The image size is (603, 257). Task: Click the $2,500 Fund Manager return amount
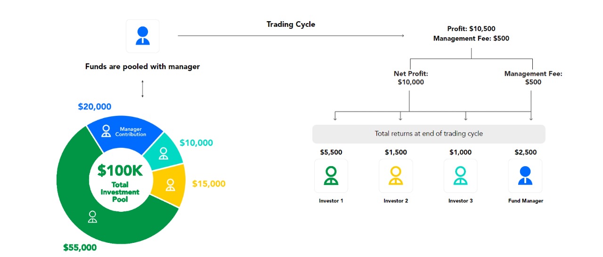pyautogui.click(x=526, y=152)
